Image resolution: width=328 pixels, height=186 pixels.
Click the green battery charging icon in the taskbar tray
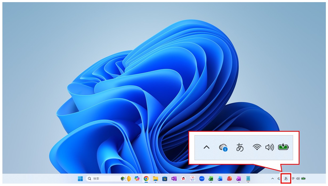point(303,178)
